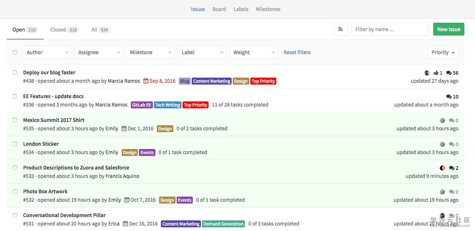This screenshot has height=231, width=475.
Task: Click thumbs-up count on Deploy our blog faster
Action: pos(438,73)
